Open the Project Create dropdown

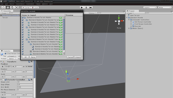pos(130,13)
